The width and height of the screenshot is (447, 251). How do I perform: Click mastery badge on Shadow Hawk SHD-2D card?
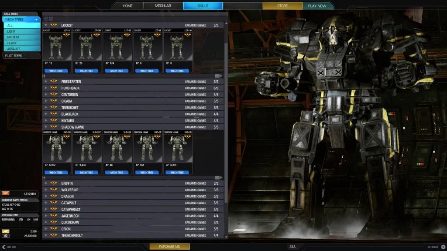pyautogui.click(x=157, y=137)
